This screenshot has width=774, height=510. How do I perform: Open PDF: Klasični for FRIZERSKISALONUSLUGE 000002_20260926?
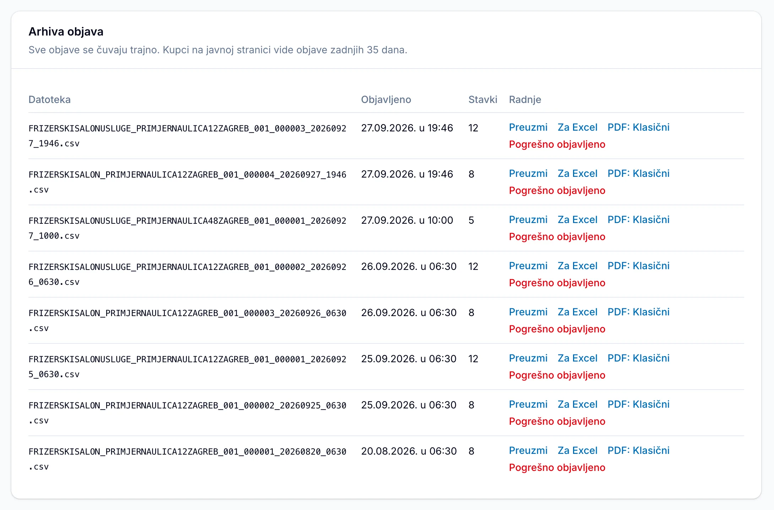click(x=638, y=266)
